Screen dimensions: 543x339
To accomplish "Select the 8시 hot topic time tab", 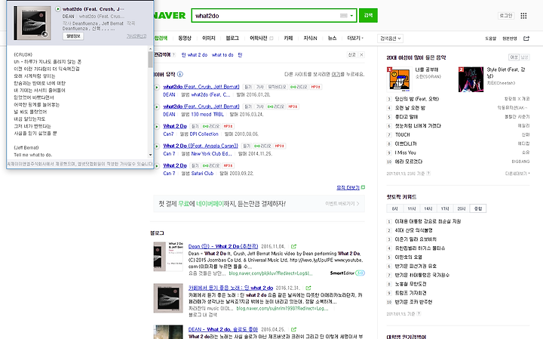I will (394, 208).
